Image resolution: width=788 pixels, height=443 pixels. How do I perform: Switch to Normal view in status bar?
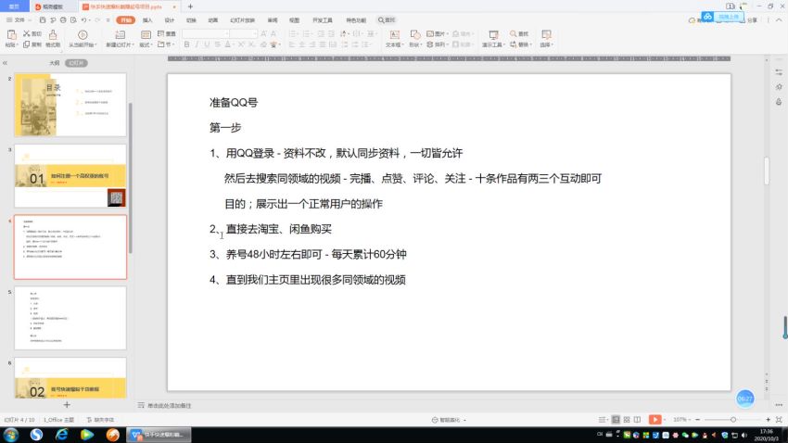tap(616, 420)
